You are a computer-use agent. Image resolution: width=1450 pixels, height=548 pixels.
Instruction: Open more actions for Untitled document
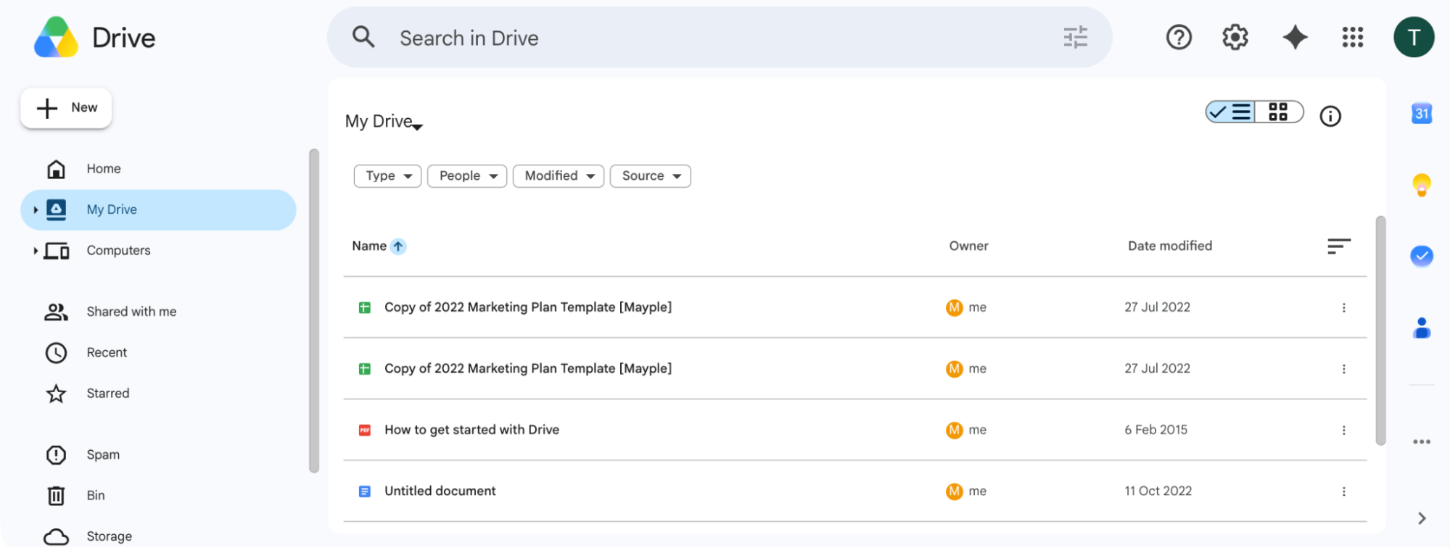[1343, 491]
